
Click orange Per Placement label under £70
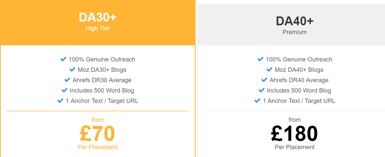pyautogui.click(x=98, y=147)
